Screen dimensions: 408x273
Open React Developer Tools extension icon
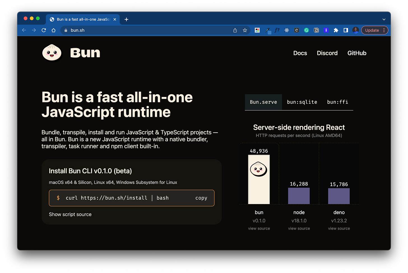(x=287, y=30)
